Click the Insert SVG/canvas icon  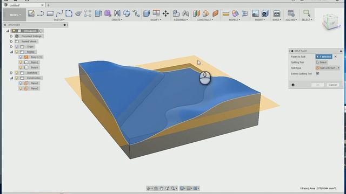pos(265,13)
